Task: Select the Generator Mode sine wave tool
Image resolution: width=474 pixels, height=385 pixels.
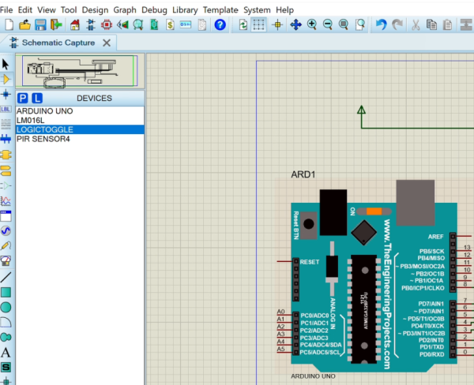Action: pos(6,231)
